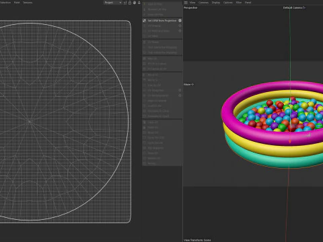Open gear settings for UV Weld and Relax
Screen dimensions: 323x242
180,31
